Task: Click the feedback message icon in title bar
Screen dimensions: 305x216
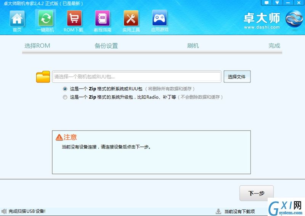Action: tap(266, 3)
